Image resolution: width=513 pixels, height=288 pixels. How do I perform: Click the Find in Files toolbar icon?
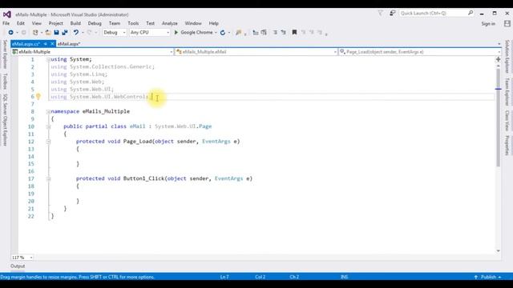click(x=239, y=32)
